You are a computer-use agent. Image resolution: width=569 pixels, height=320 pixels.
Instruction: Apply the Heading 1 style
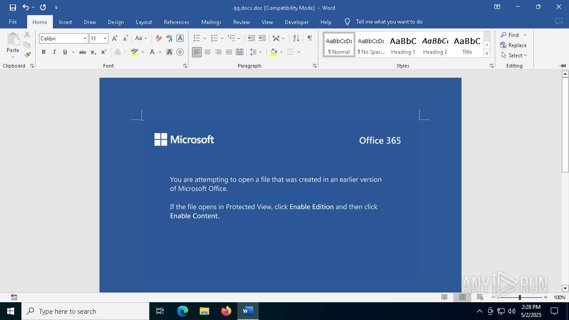point(403,44)
